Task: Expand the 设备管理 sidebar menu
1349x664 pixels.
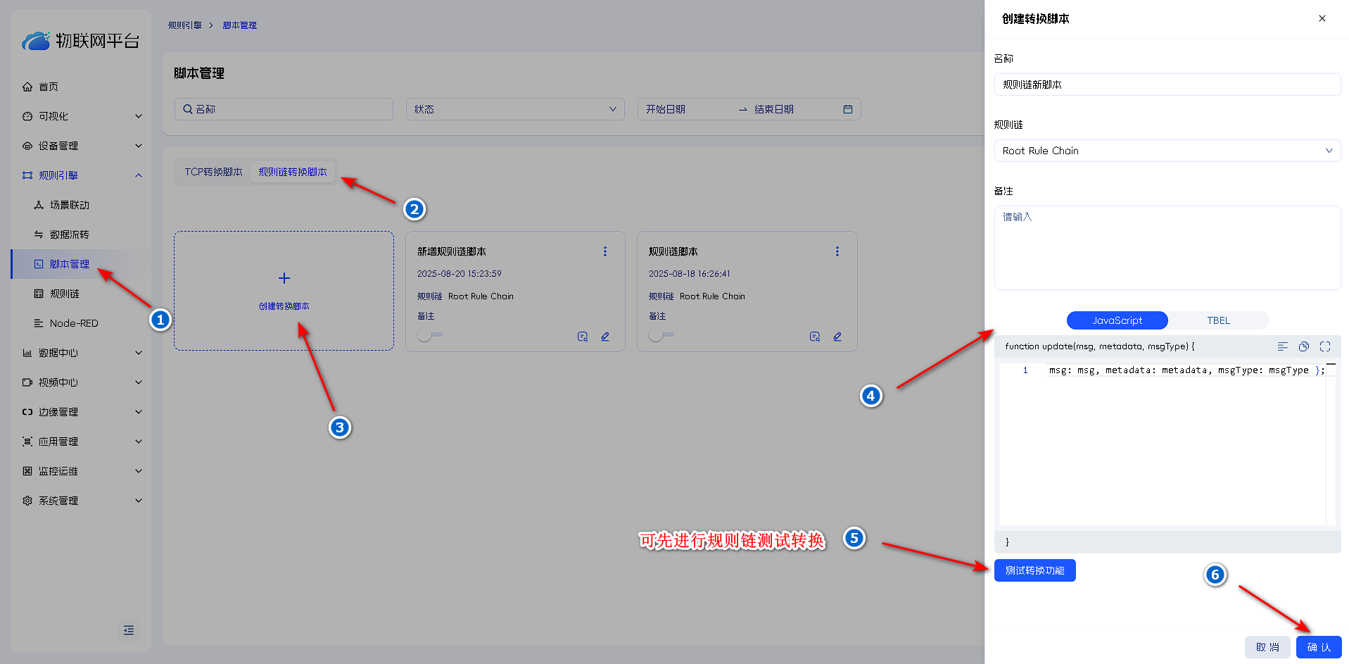Action: 81,146
